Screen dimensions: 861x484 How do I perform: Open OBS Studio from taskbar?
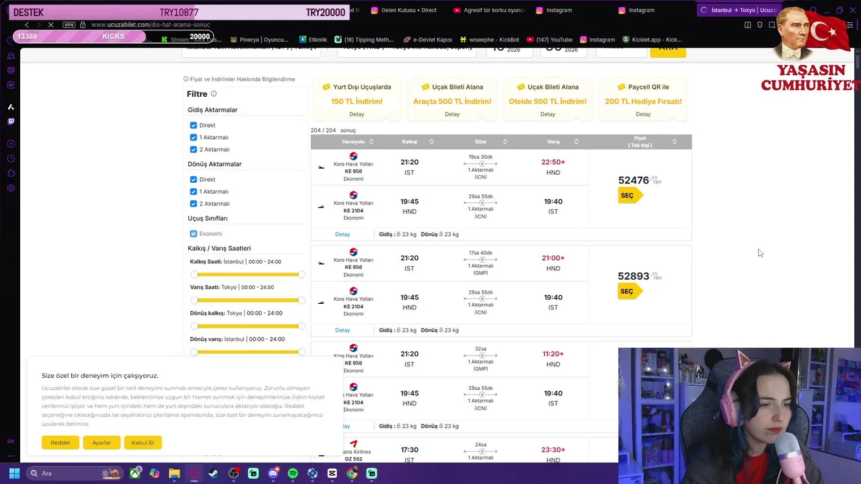(x=233, y=473)
